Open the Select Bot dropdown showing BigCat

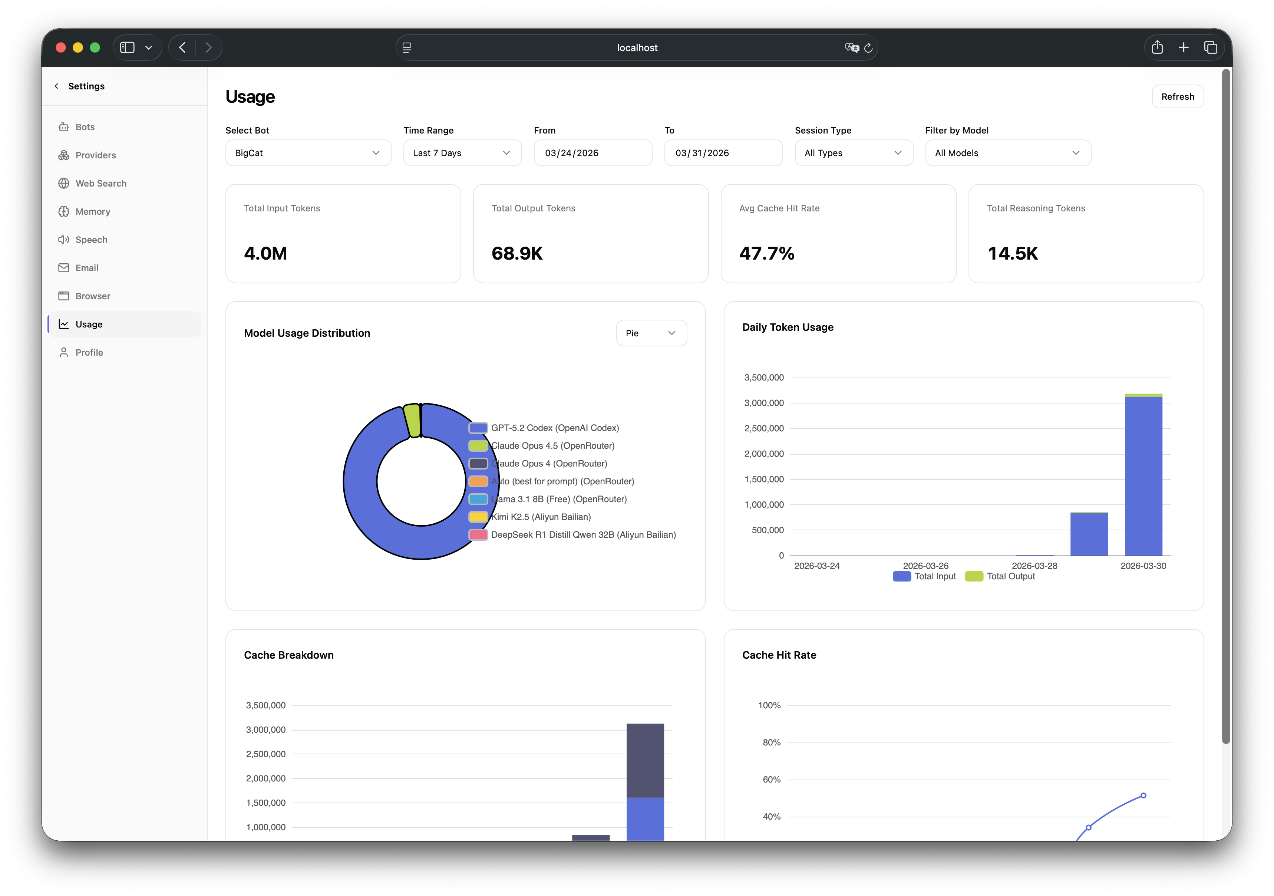click(308, 153)
